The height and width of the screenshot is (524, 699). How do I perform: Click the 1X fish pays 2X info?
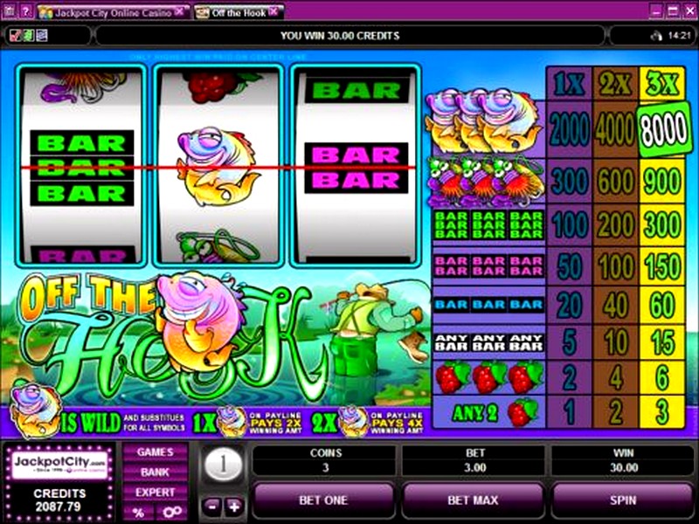[248, 423]
